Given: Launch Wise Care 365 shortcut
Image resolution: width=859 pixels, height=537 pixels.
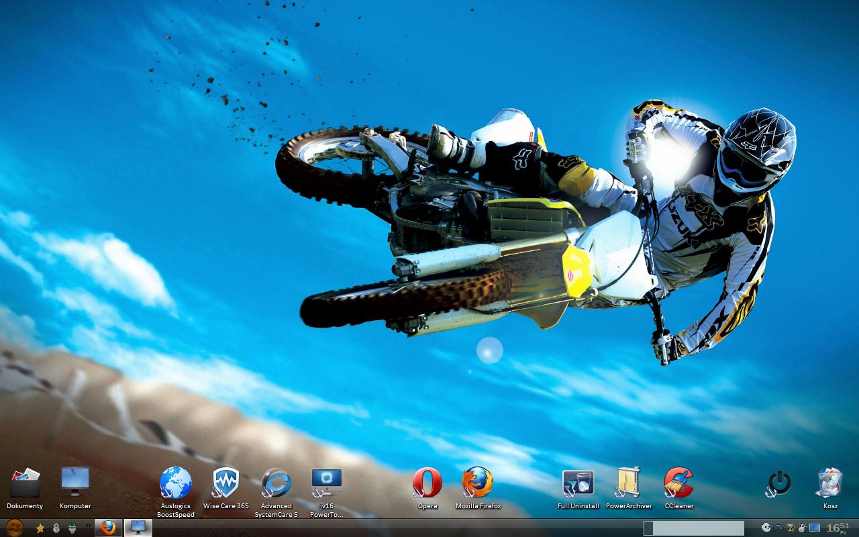Looking at the screenshot, I should pos(226,484).
